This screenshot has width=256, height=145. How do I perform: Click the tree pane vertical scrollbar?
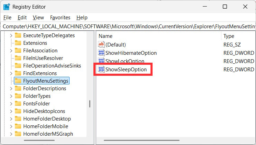coord(90,104)
